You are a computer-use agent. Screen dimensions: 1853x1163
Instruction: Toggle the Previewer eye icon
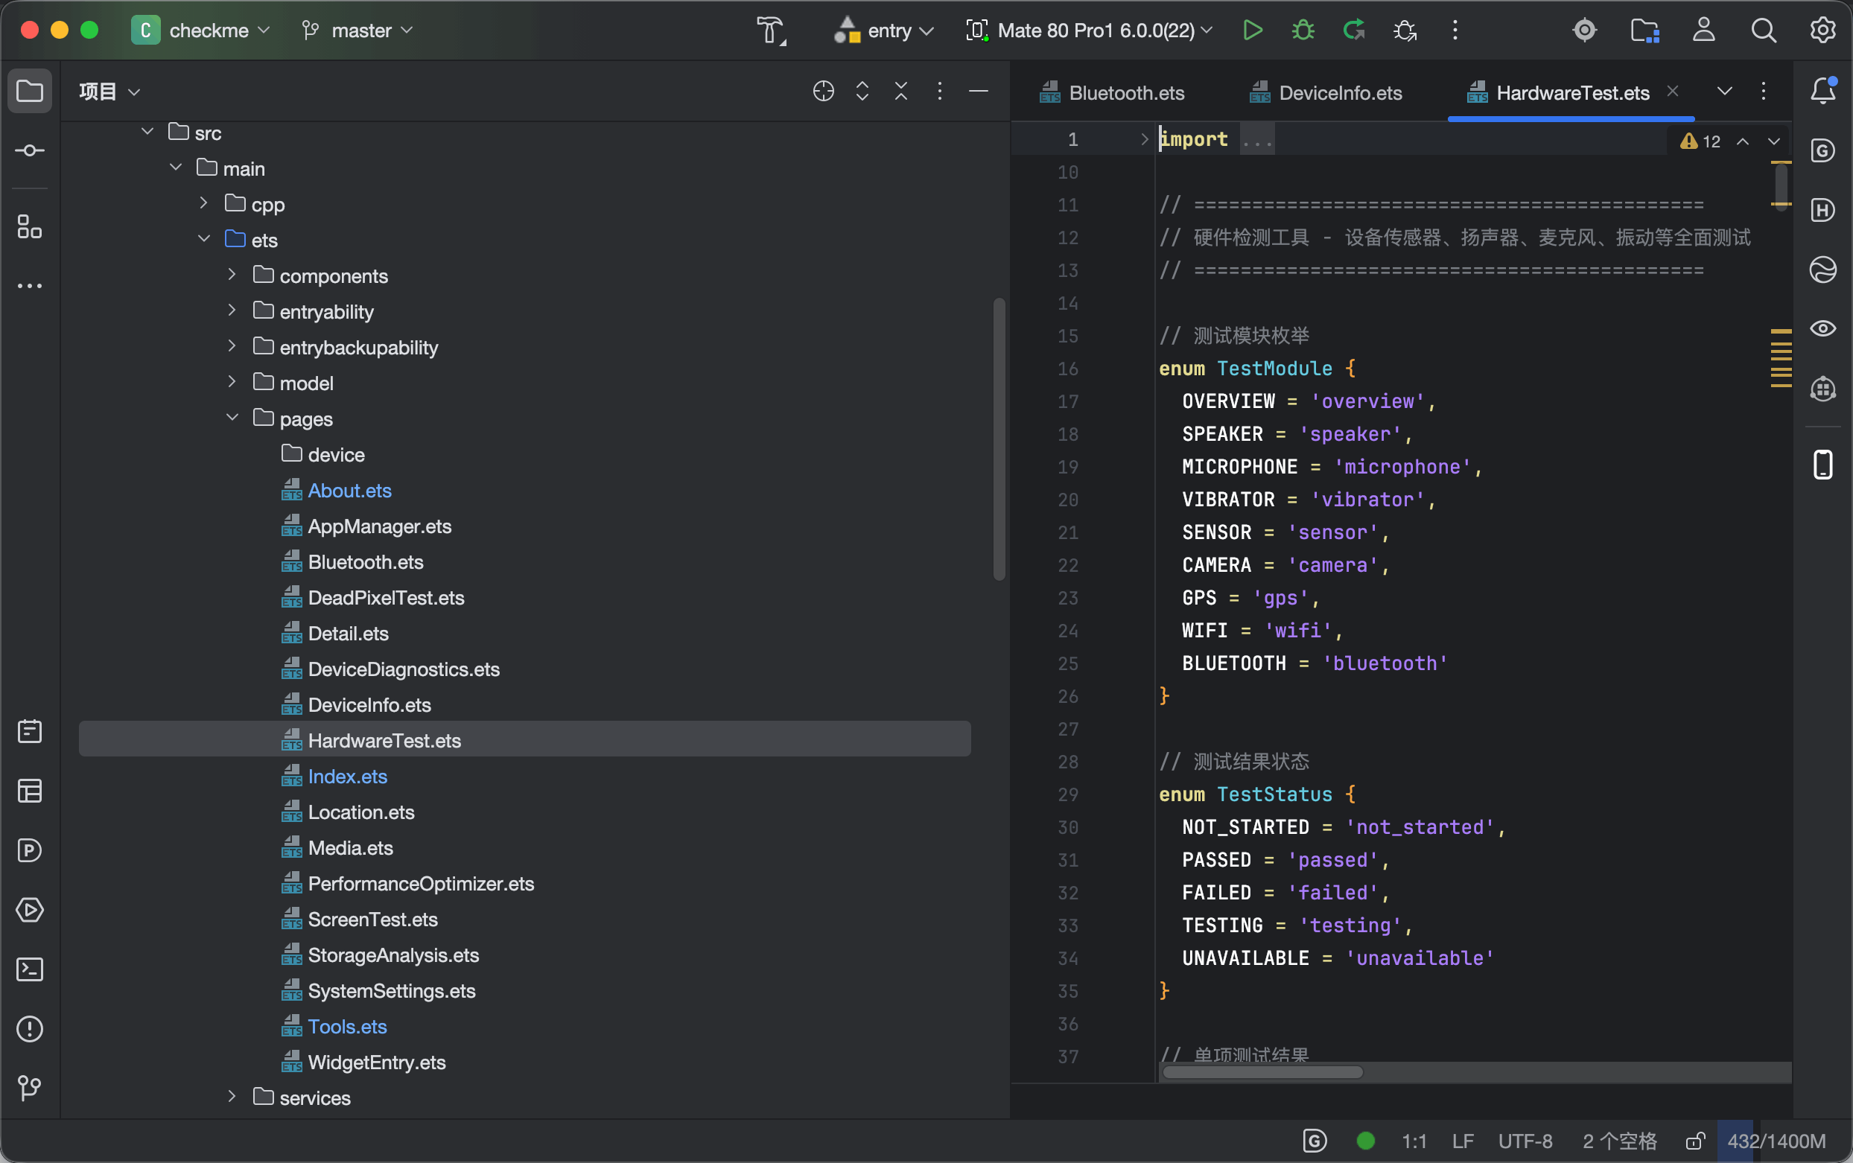point(1822,328)
